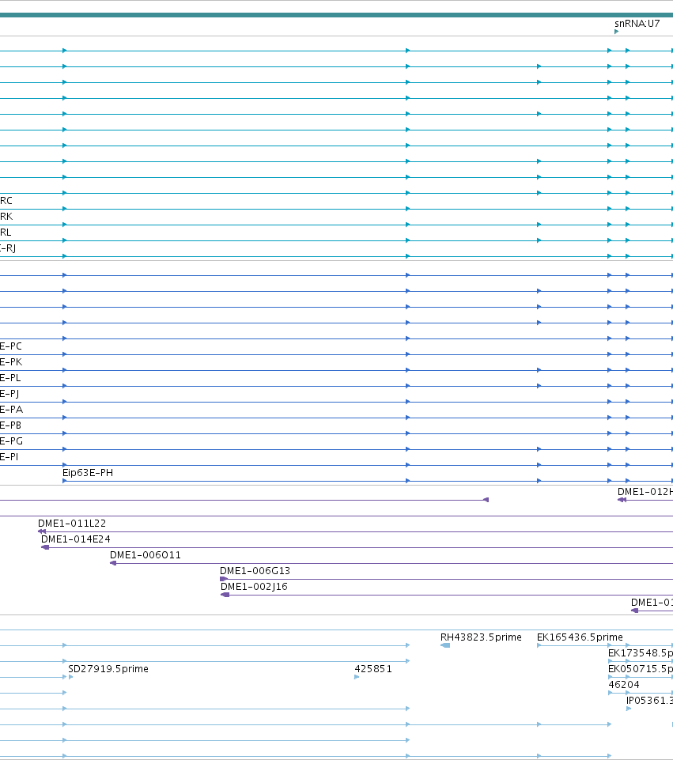
Task: Click the RH43823.5prime EST label
Action: point(481,637)
